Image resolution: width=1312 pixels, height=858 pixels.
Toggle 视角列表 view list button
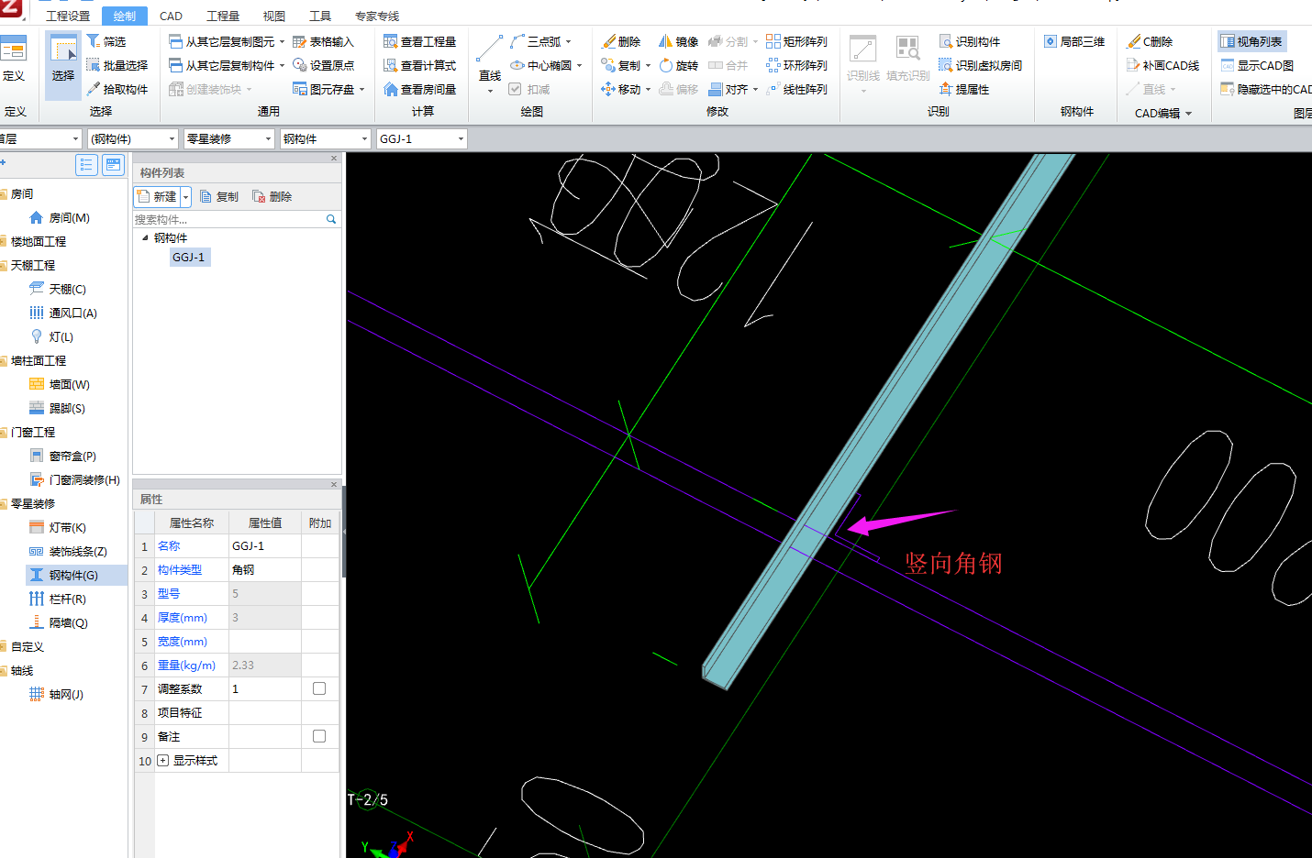pyautogui.click(x=1251, y=41)
